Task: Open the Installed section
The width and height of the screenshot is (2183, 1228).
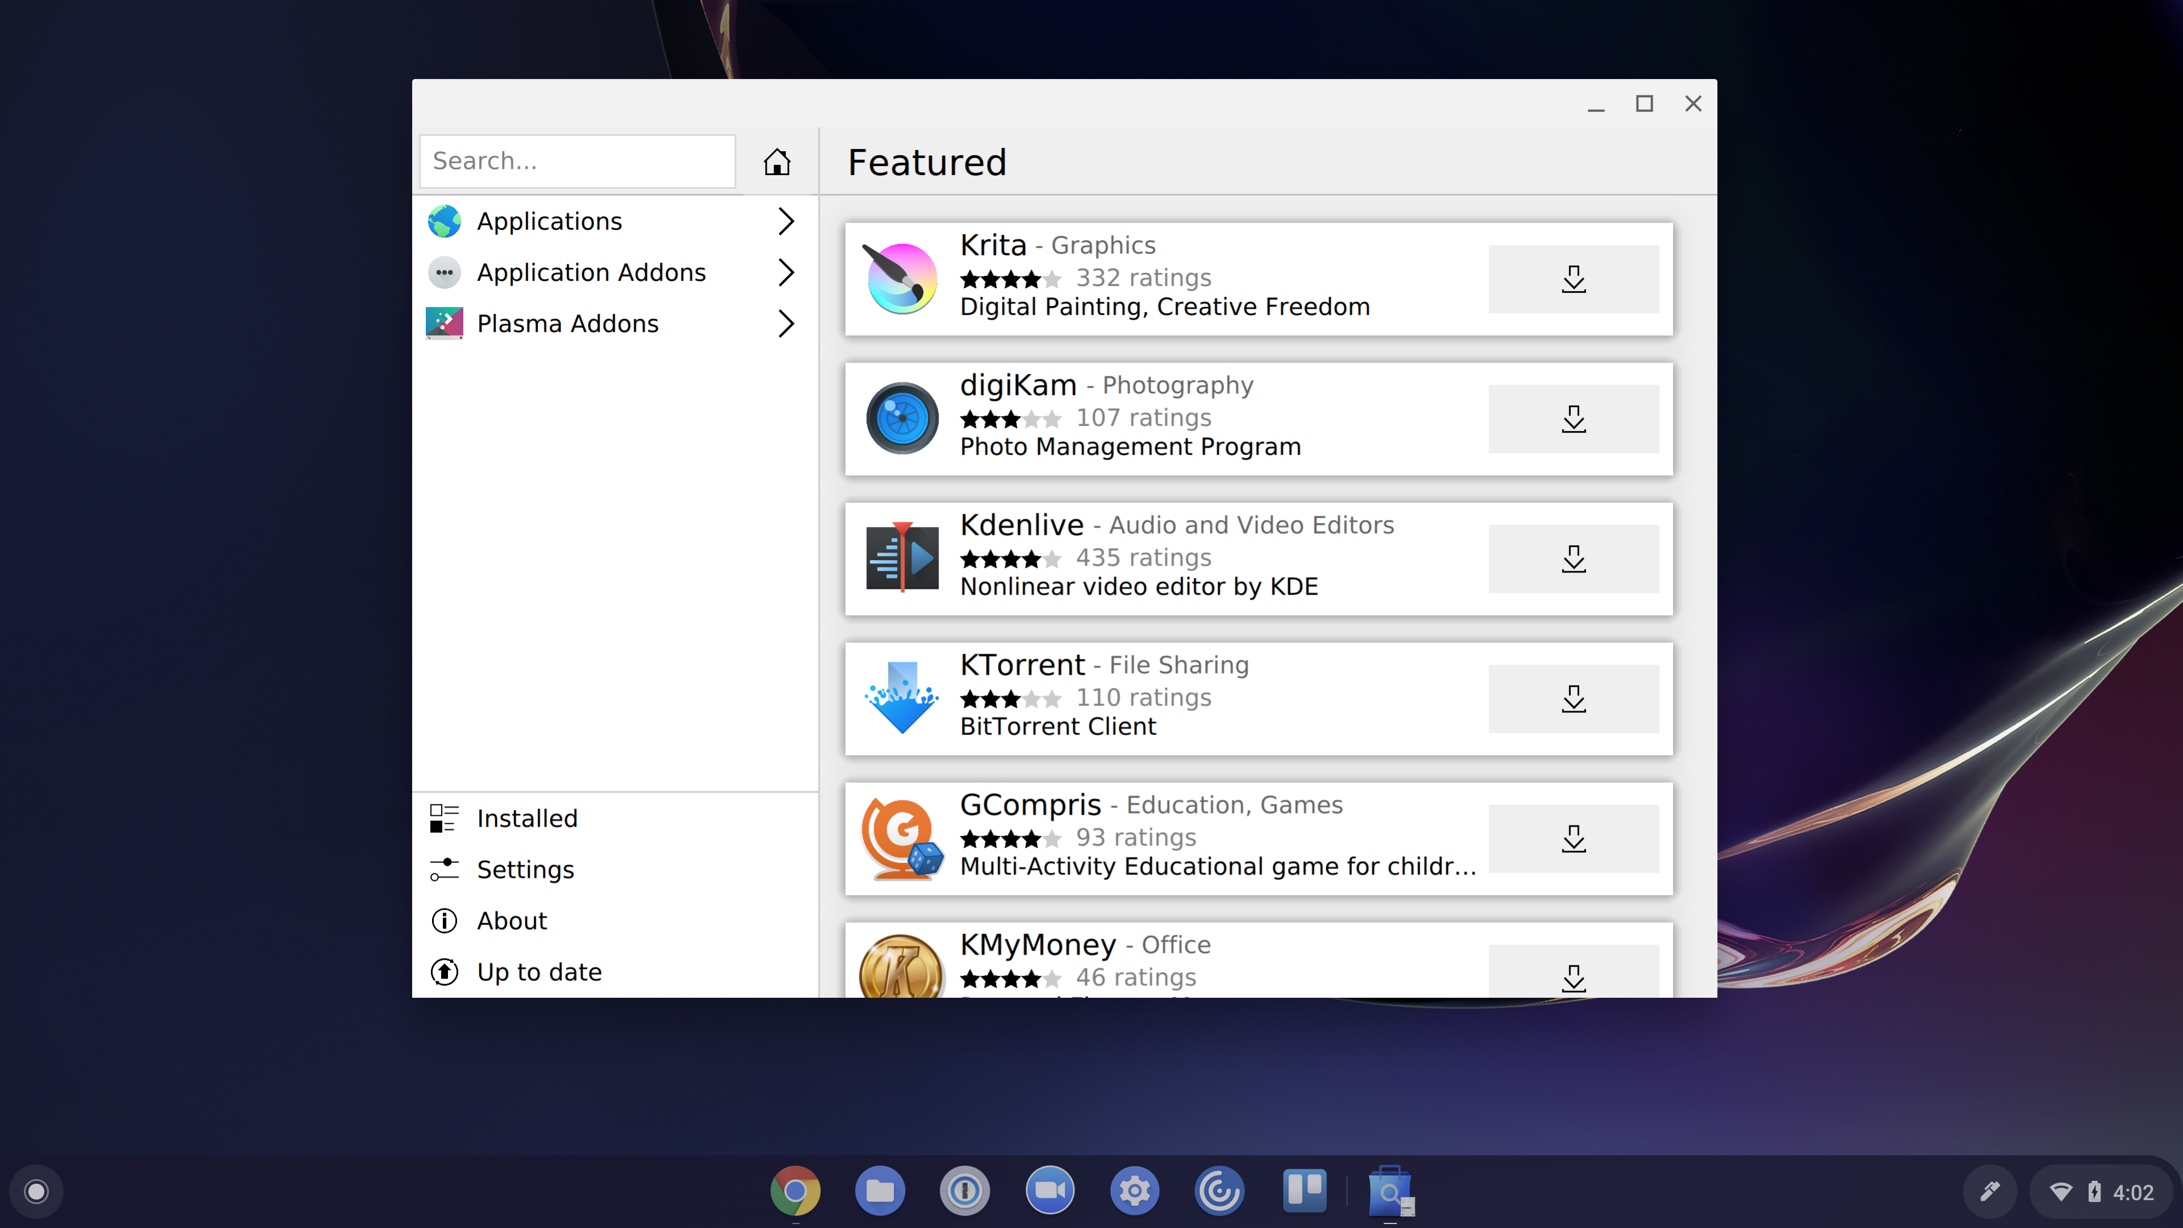Action: point(615,819)
